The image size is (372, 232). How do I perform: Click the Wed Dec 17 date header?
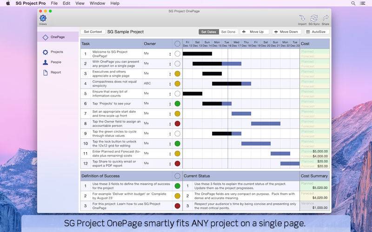pos(236,44)
